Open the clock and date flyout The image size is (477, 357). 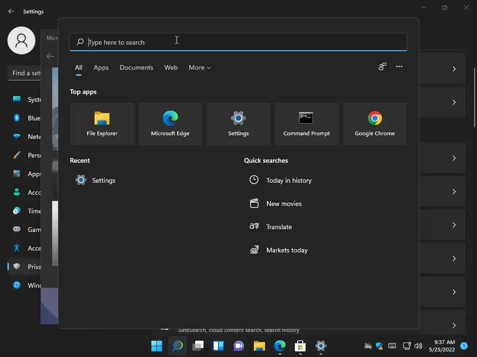pos(442,346)
